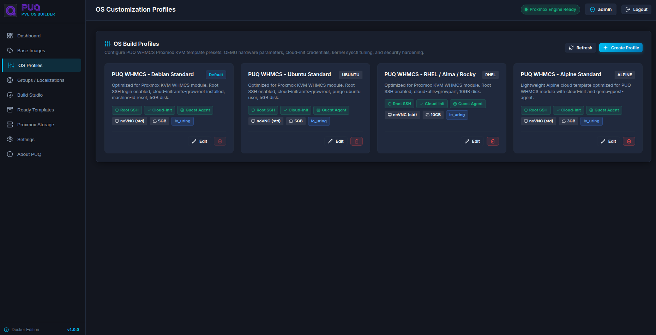Delete the Alpine Standard profile

click(629, 141)
